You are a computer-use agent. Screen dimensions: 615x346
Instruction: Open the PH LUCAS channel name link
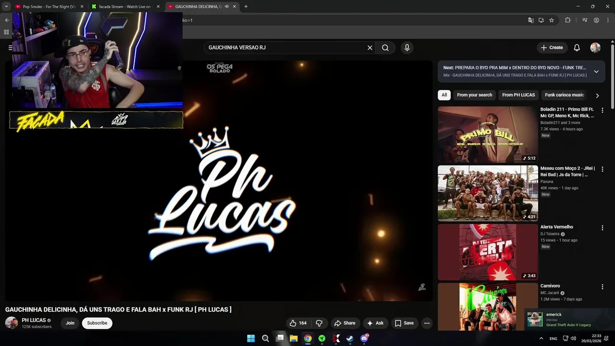click(34, 320)
